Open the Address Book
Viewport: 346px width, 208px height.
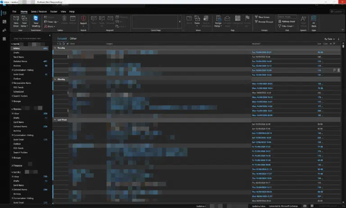tap(287, 22)
